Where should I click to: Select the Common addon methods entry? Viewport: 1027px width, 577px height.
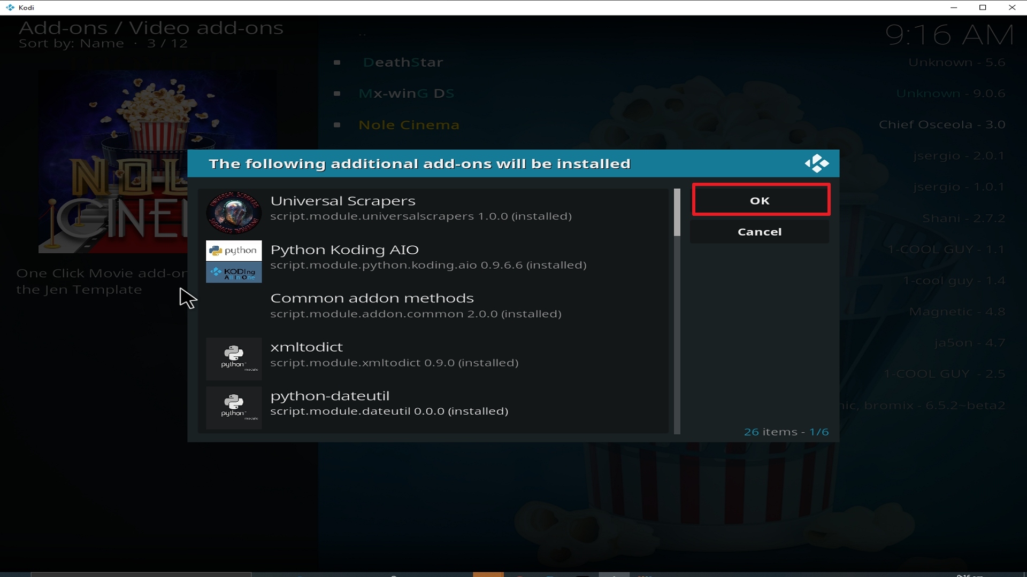pyautogui.click(x=433, y=310)
